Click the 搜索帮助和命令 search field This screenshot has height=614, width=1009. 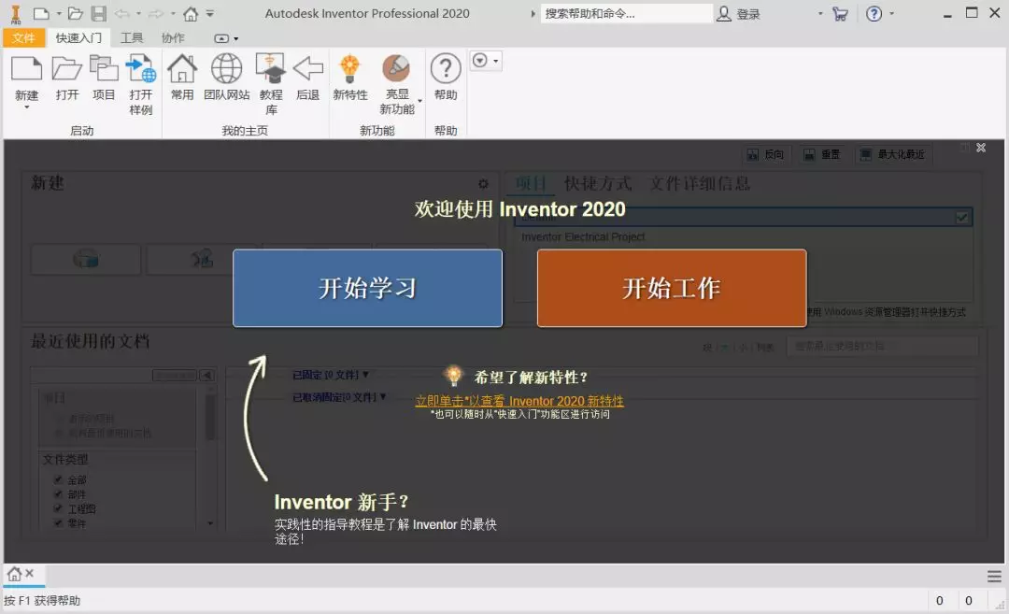(626, 13)
